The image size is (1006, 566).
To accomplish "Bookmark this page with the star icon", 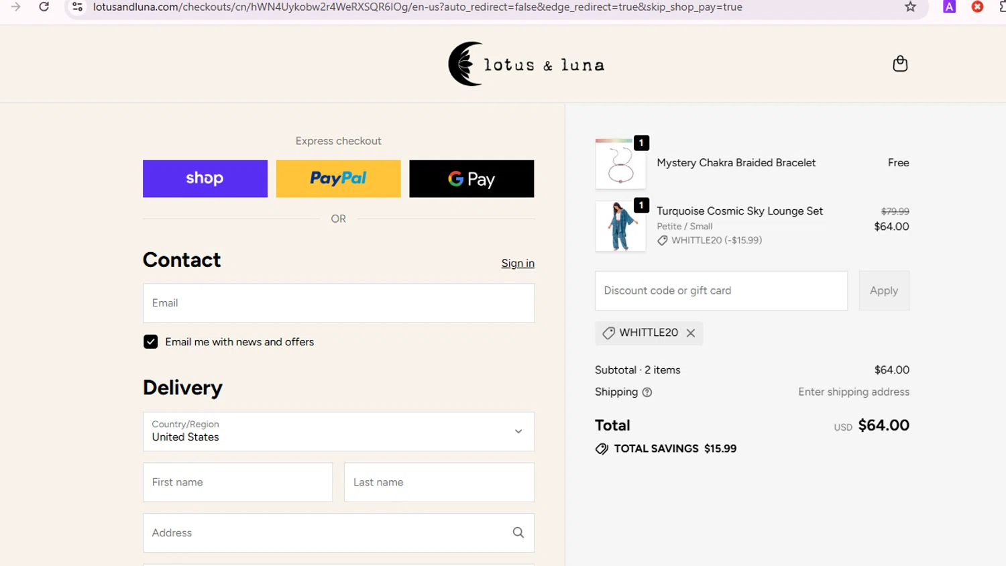I will 910,7.
